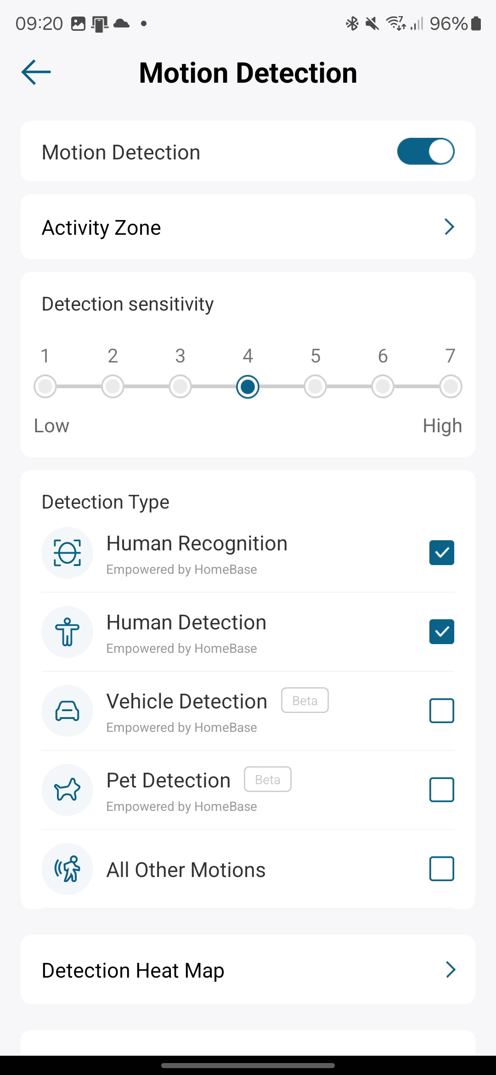
Task: Turn off the Motion Detection switch
Action: tap(426, 152)
